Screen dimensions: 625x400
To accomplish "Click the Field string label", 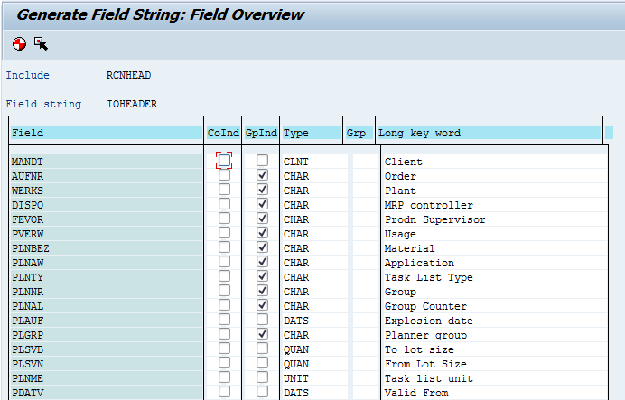I will 43,104.
